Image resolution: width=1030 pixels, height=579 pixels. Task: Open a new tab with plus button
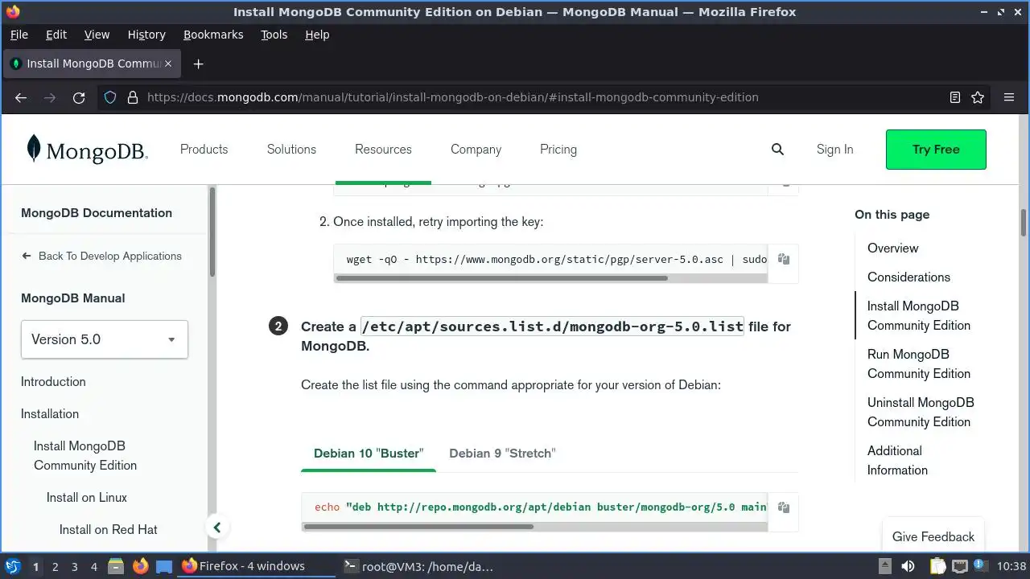click(198, 64)
